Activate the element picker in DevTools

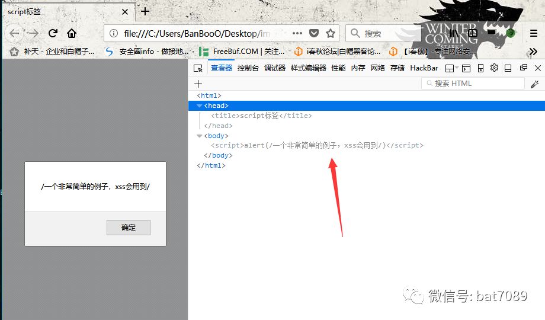[198, 68]
